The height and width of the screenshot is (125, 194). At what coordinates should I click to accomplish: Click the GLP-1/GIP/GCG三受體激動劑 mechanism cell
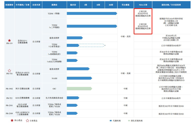[x=22, y=113]
